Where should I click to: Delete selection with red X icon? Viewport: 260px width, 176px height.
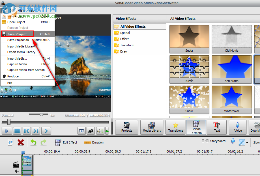tap(21, 142)
